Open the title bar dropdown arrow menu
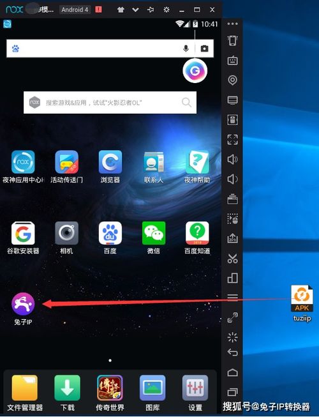Viewport: 319px width, 417px height. 135,10
